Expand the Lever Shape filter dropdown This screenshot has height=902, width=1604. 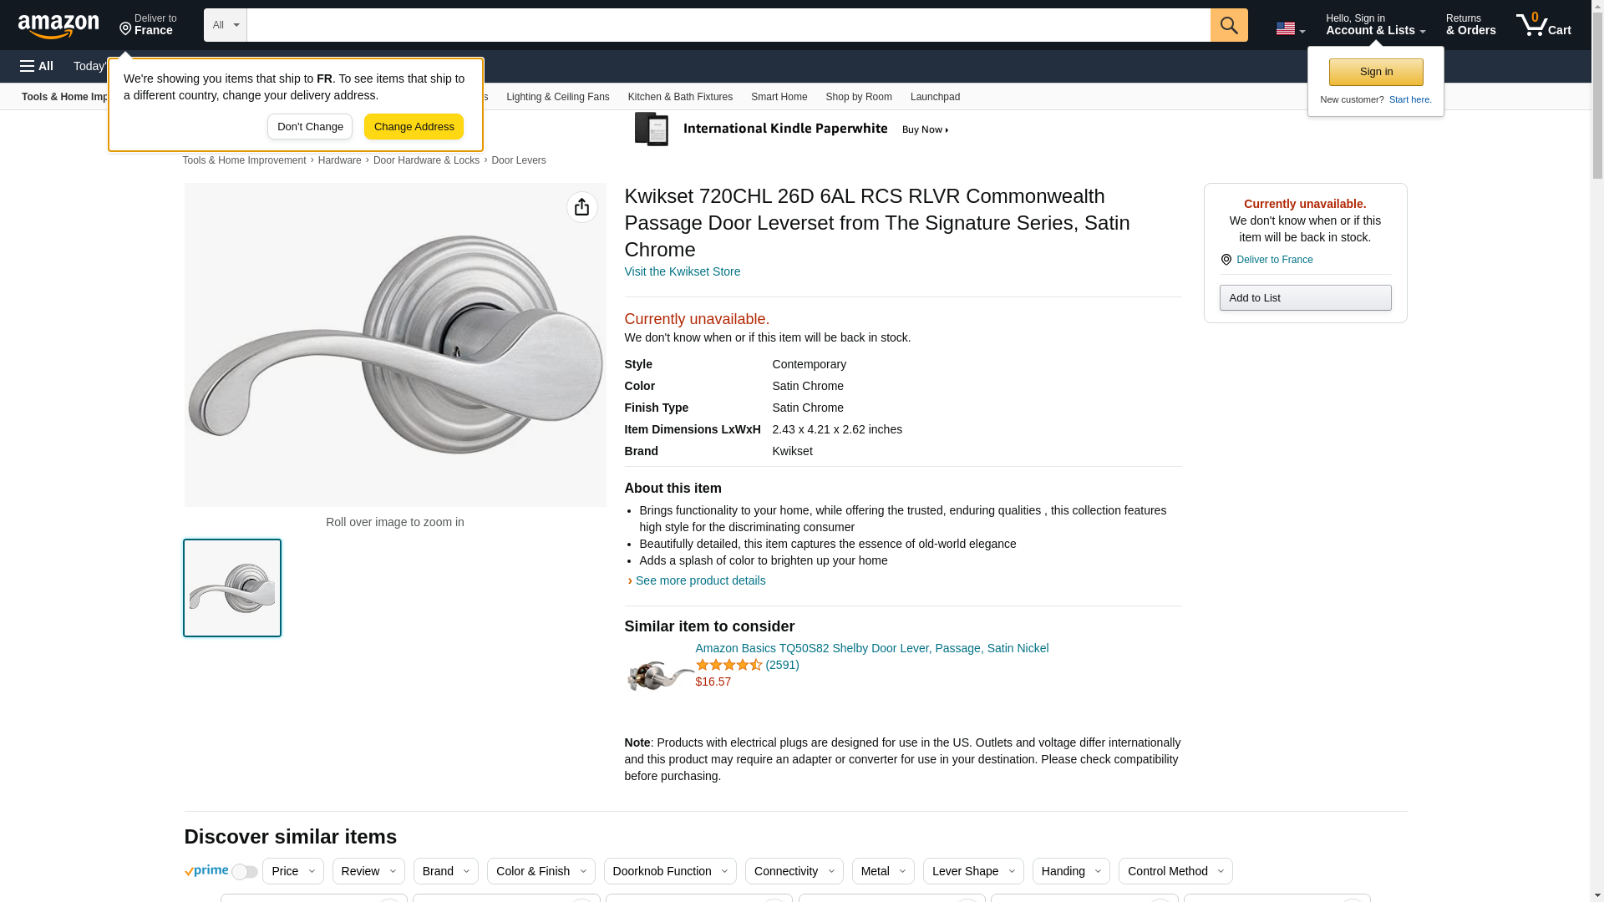coord(973,871)
